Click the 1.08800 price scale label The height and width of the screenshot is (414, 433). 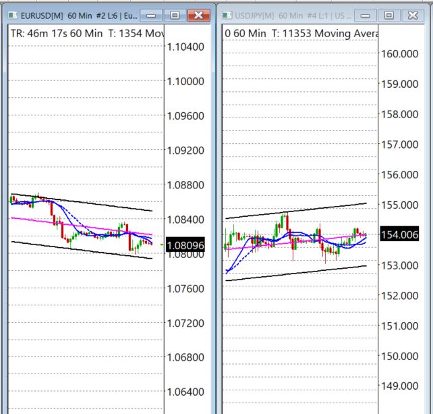(x=185, y=185)
